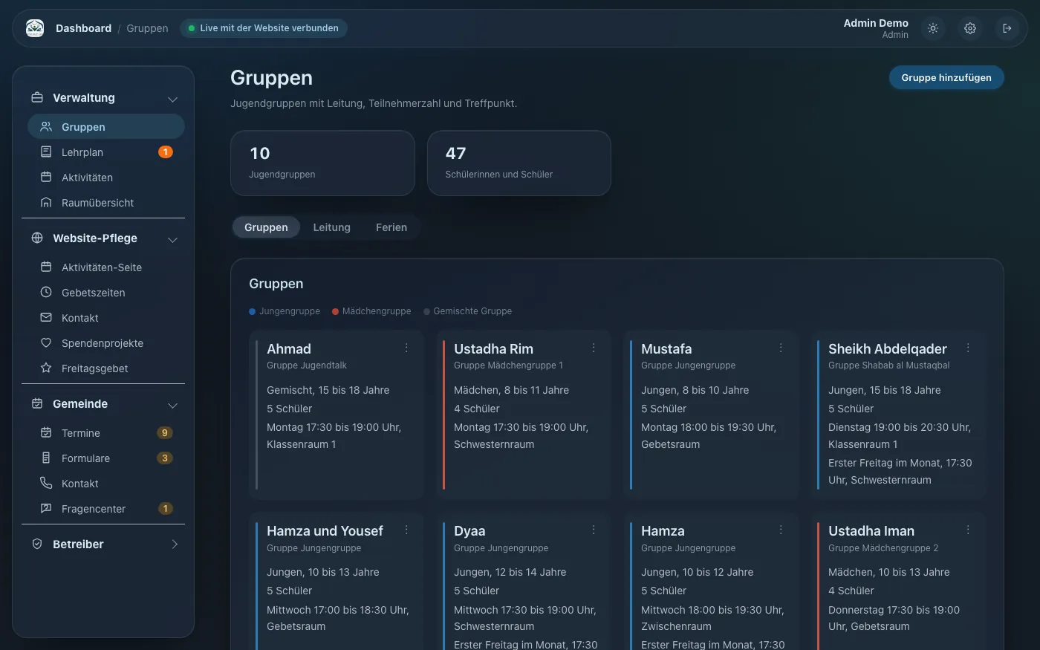
Task: Open Kontakt under Website-Pflege
Action: (x=106, y=318)
